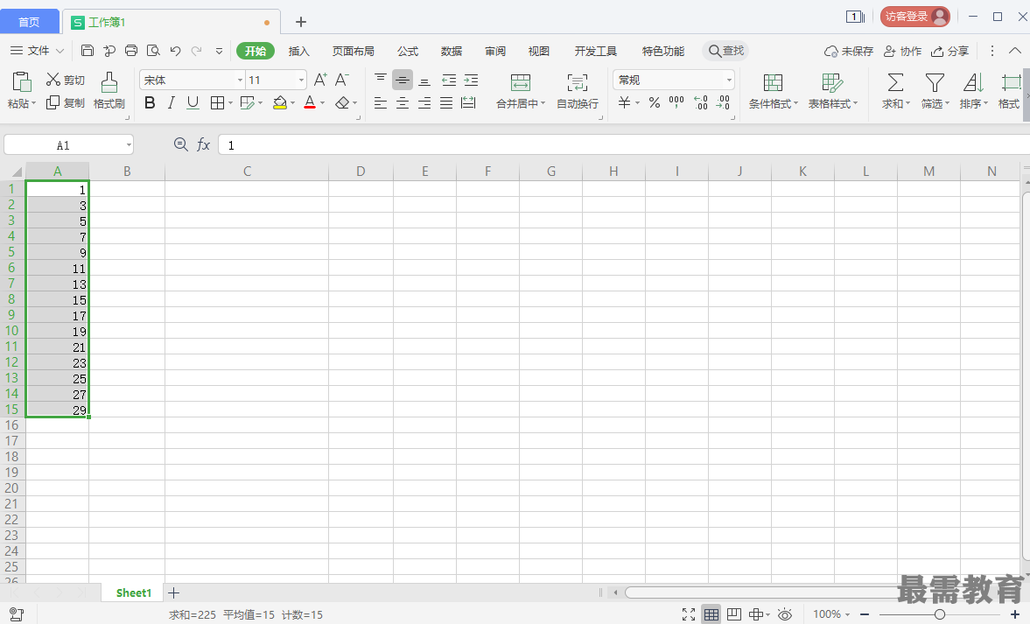Apply percent style format
Viewport: 1030px width, 624px height.
(655, 102)
